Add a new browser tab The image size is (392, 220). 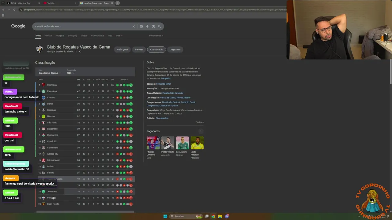[x=118, y=3]
